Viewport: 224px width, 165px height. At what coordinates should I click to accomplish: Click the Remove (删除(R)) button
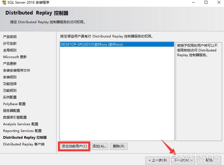coord(119,146)
